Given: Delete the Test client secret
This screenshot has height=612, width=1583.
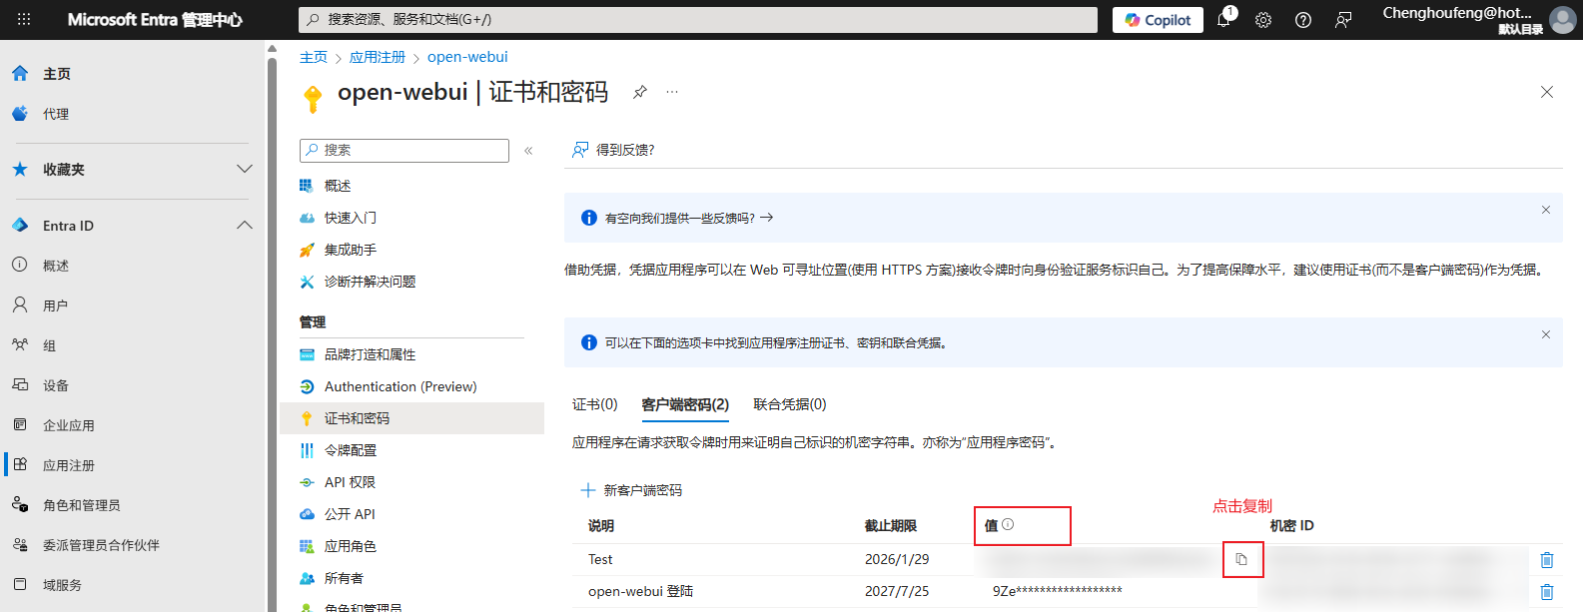Looking at the screenshot, I should click(x=1546, y=560).
